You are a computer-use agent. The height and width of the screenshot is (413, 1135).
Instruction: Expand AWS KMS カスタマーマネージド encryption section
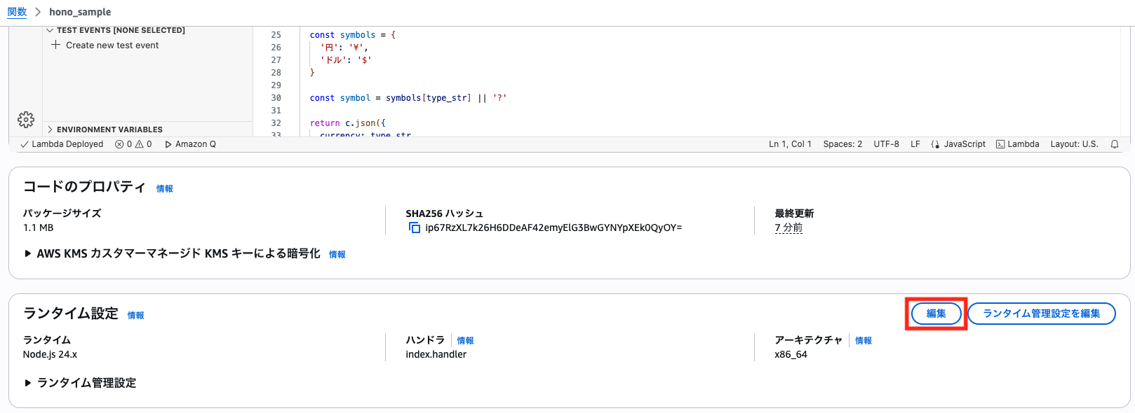click(x=28, y=254)
